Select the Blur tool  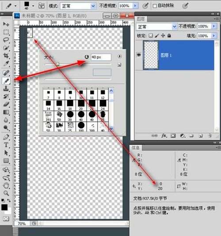[6, 120]
